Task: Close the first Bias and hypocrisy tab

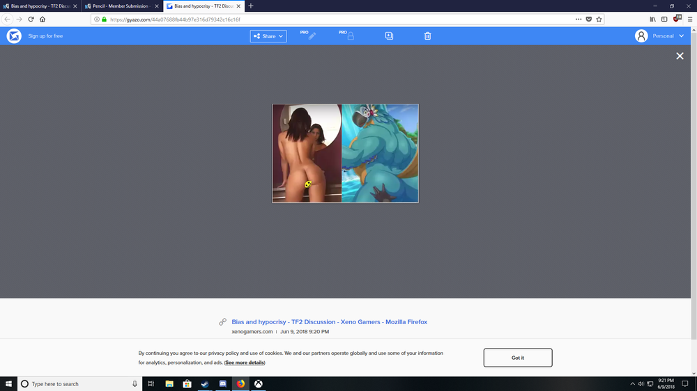Action: 75,6
